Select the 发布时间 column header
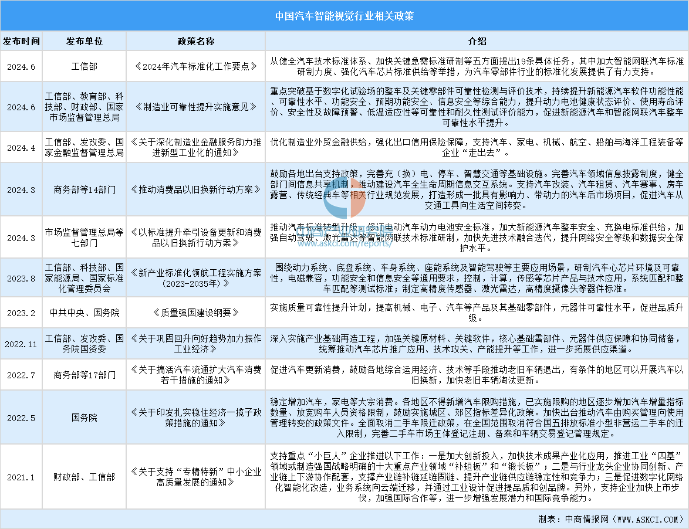 point(21,41)
